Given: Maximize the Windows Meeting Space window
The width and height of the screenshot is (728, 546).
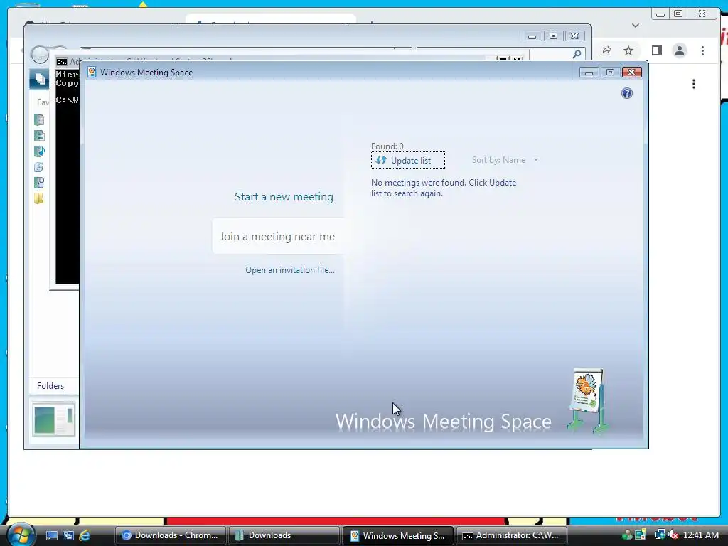Looking at the screenshot, I should coord(610,73).
